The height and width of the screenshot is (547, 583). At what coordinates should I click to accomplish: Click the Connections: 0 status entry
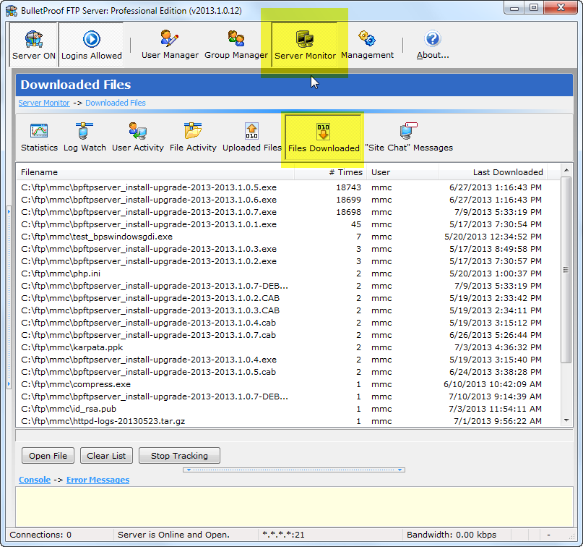tap(40, 535)
